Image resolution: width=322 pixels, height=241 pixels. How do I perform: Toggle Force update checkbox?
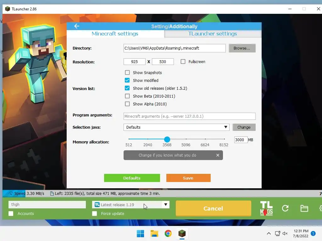click(x=94, y=213)
